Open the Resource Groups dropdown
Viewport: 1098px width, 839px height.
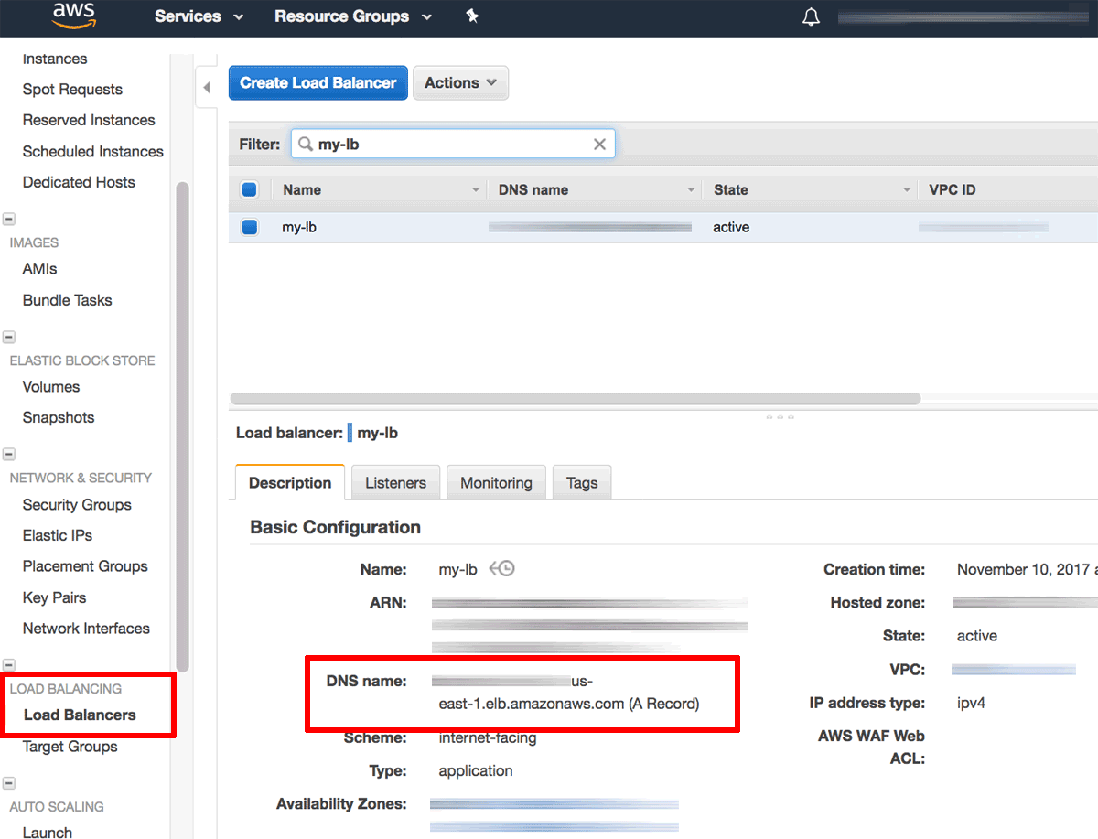pos(353,16)
